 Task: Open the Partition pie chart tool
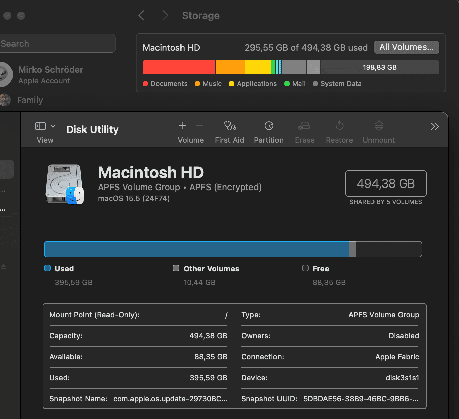point(269,126)
